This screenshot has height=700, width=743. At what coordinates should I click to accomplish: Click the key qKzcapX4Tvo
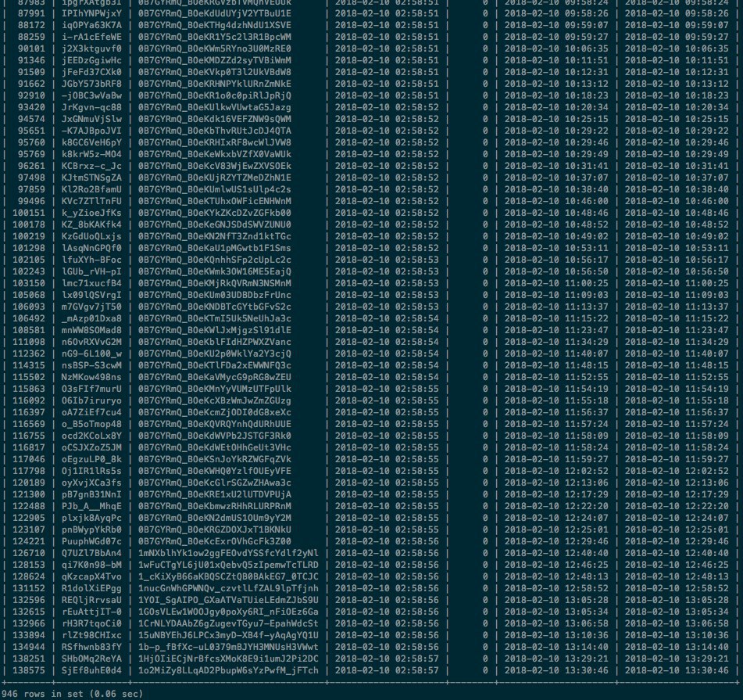pos(91,576)
